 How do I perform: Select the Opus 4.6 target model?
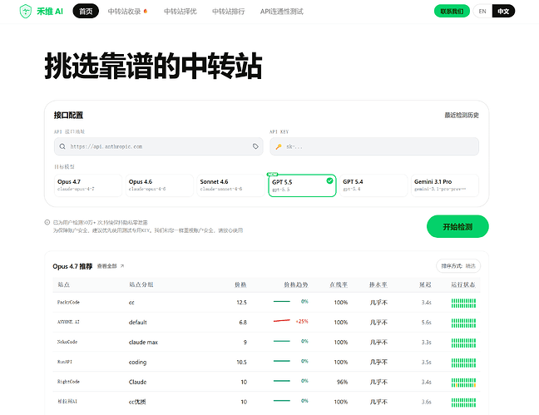[x=160, y=185]
